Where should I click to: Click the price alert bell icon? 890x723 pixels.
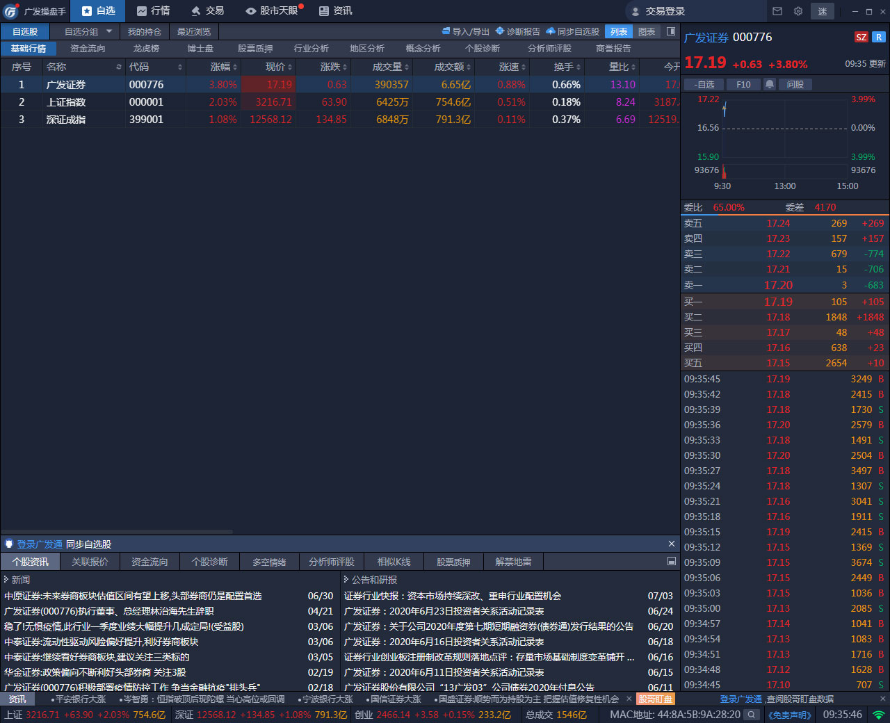click(x=770, y=84)
